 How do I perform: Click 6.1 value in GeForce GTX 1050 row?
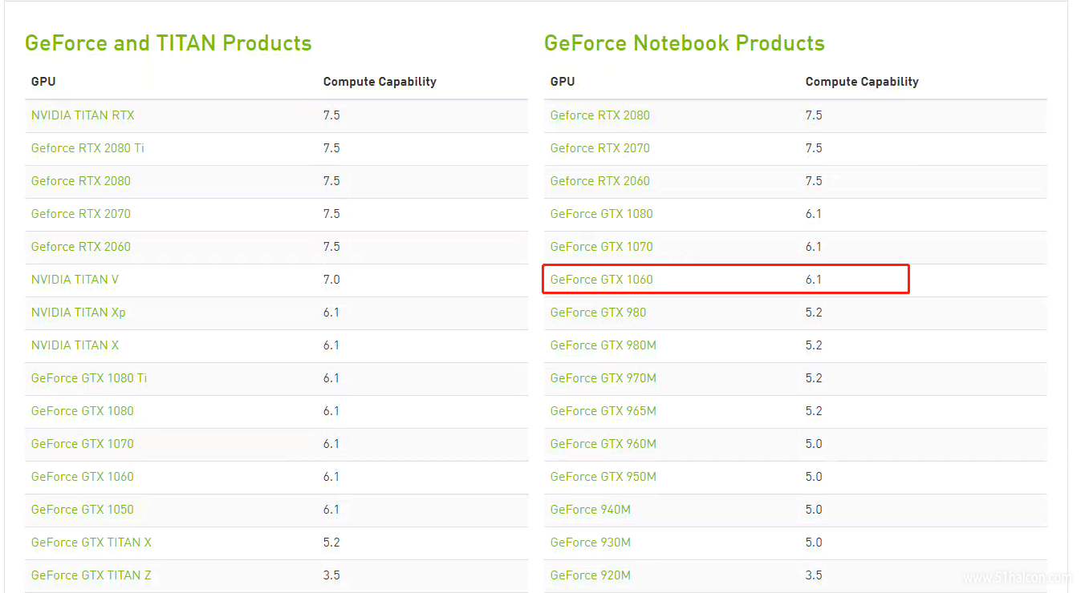tap(331, 510)
